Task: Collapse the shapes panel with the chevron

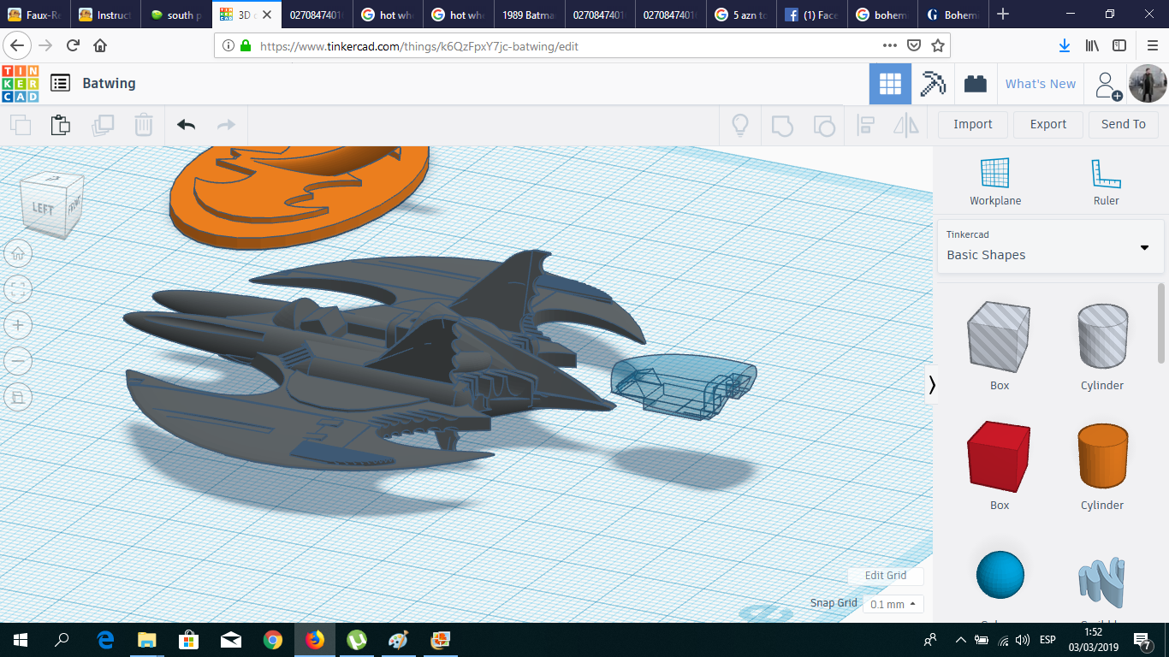Action: (x=932, y=385)
